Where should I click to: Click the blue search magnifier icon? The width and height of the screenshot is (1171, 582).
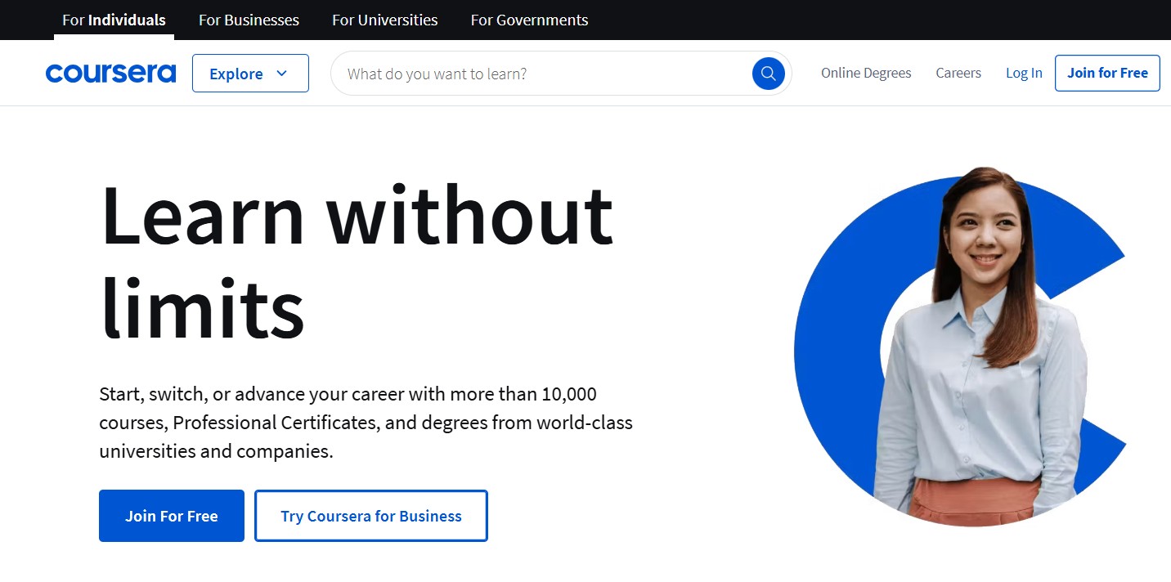[x=768, y=74]
